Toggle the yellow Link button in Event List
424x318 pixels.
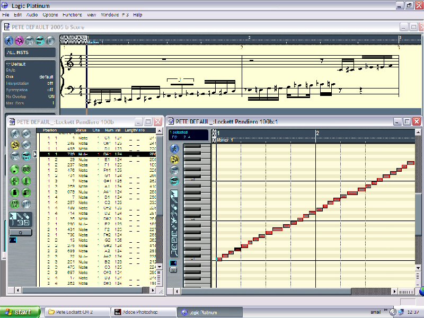pyautogui.click(x=14, y=145)
